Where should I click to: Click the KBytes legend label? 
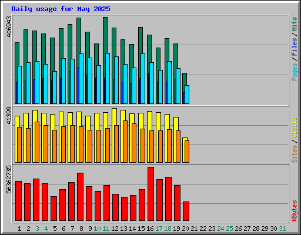pos(295,211)
